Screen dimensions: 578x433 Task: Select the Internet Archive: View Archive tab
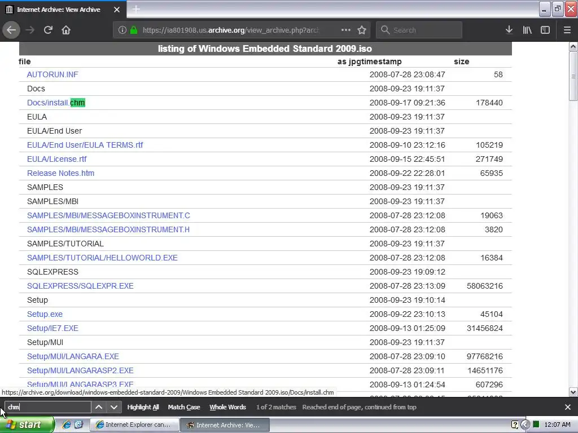[63, 10]
